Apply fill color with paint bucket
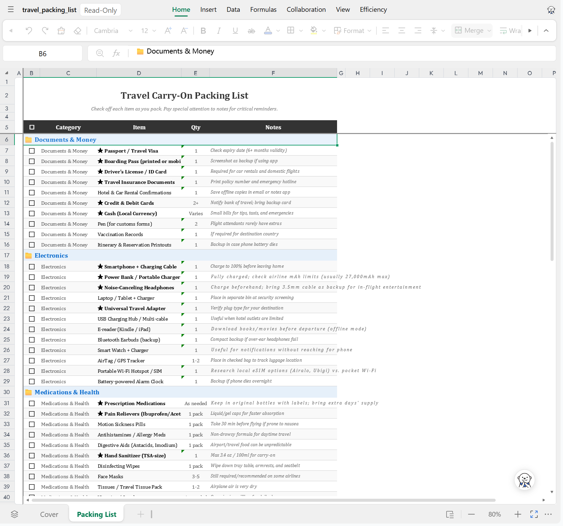 [x=314, y=31]
